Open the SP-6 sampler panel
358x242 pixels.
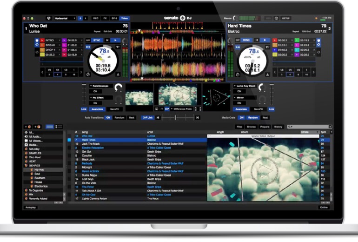[x=114, y=18]
